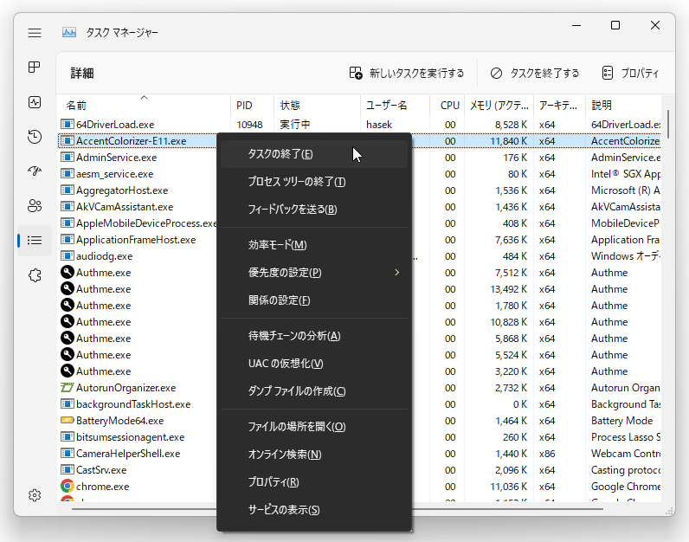Screen dimensions: 689x542
Task: Sort by 説明 column header
Action: [x=623, y=105]
